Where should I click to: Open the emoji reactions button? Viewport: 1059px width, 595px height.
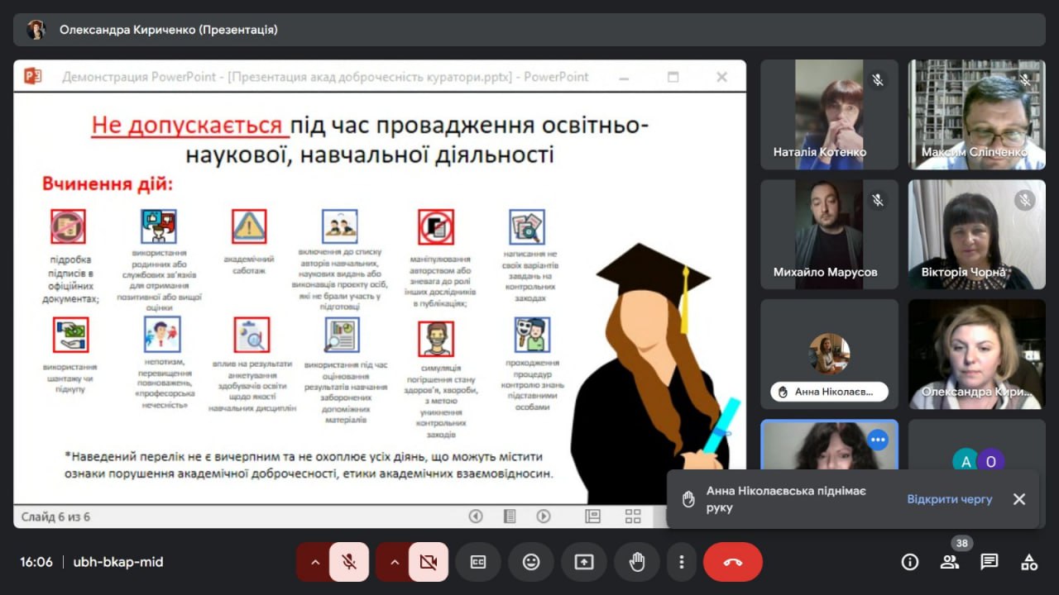pyautogui.click(x=531, y=562)
